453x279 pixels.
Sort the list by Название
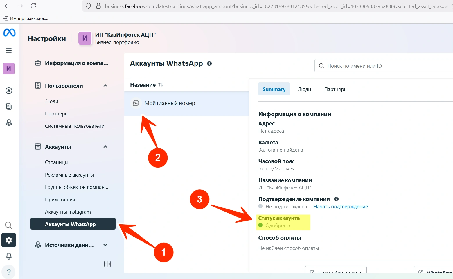(147, 85)
